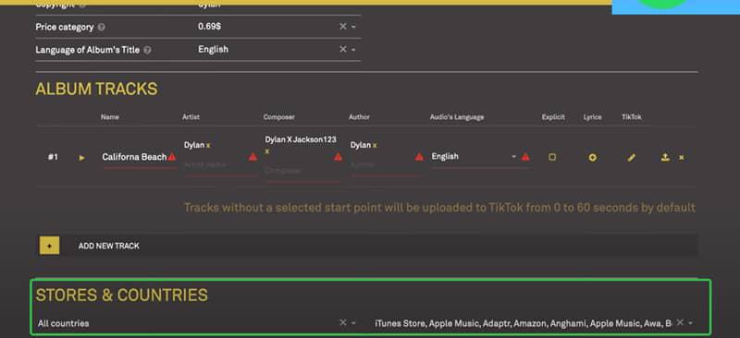This screenshot has height=338, width=740.
Task: Toggle the Explicit checkbox for track #1
Action: tap(552, 157)
